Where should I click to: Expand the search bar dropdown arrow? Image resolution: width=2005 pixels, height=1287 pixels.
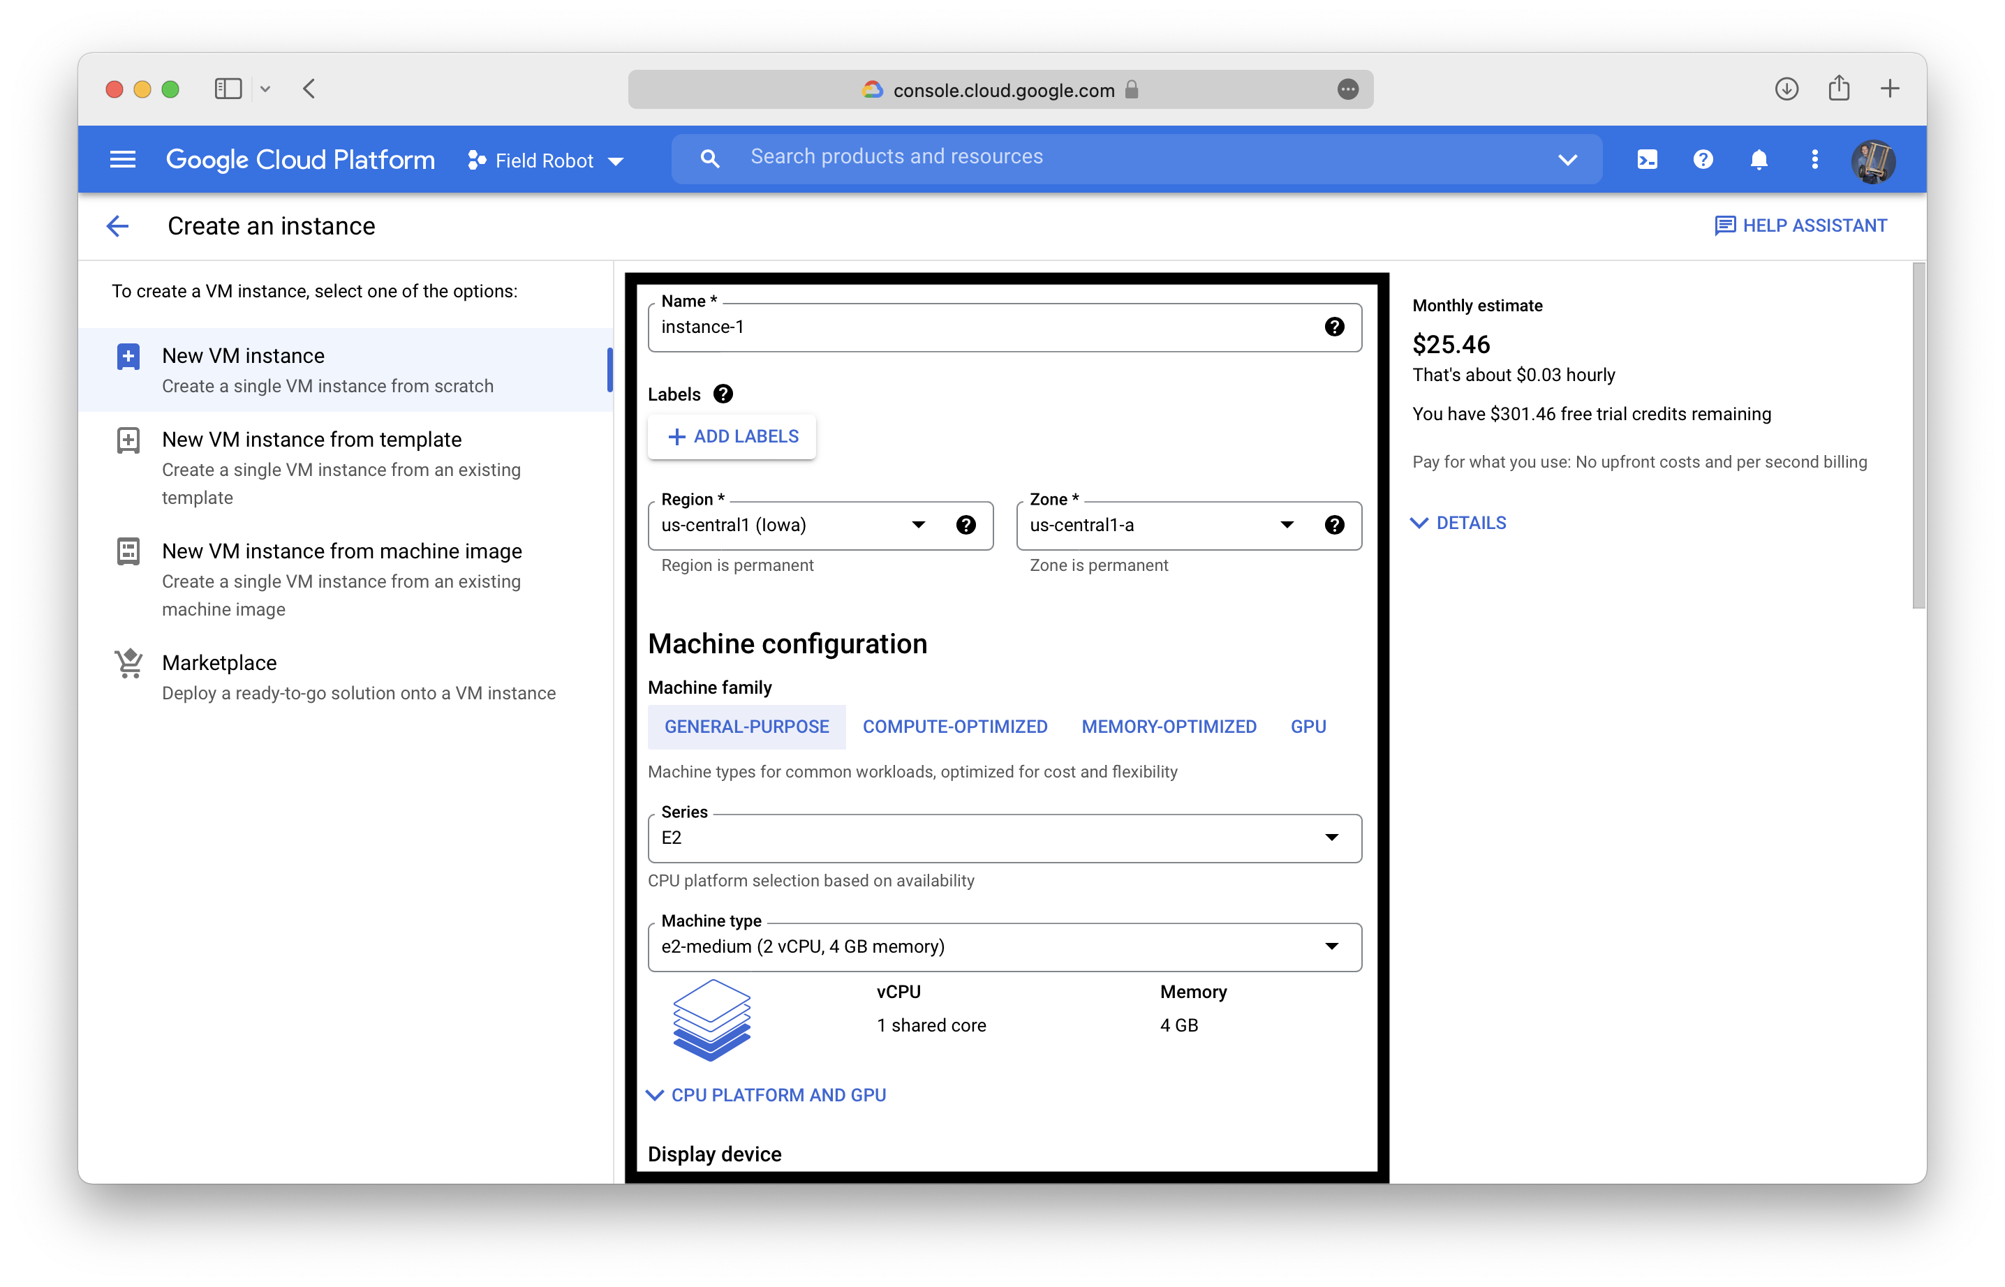[x=1567, y=159]
